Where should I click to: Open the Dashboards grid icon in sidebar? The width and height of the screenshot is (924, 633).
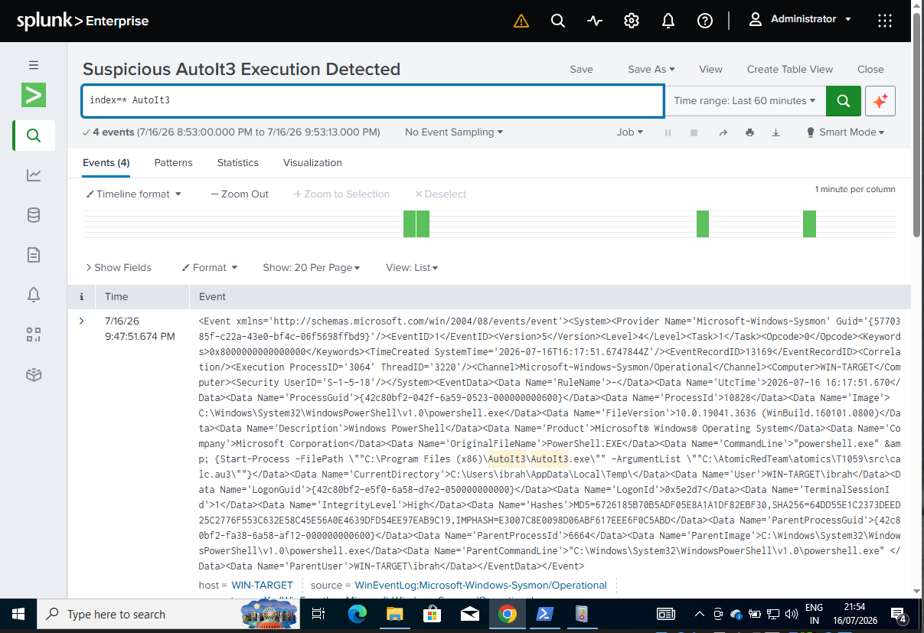click(34, 334)
